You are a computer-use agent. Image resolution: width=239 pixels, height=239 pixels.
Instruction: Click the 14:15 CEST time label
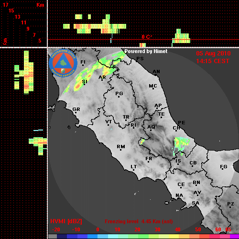[x=213, y=61]
